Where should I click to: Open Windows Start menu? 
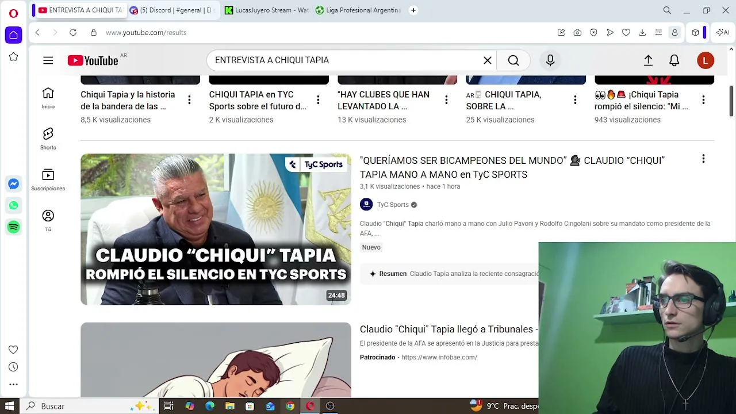10,406
